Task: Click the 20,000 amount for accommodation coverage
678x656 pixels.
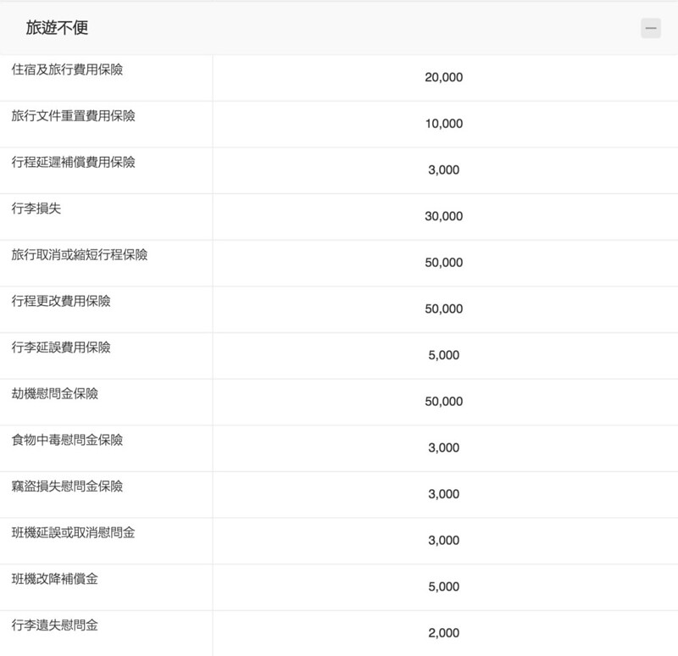Action: (x=443, y=78)
